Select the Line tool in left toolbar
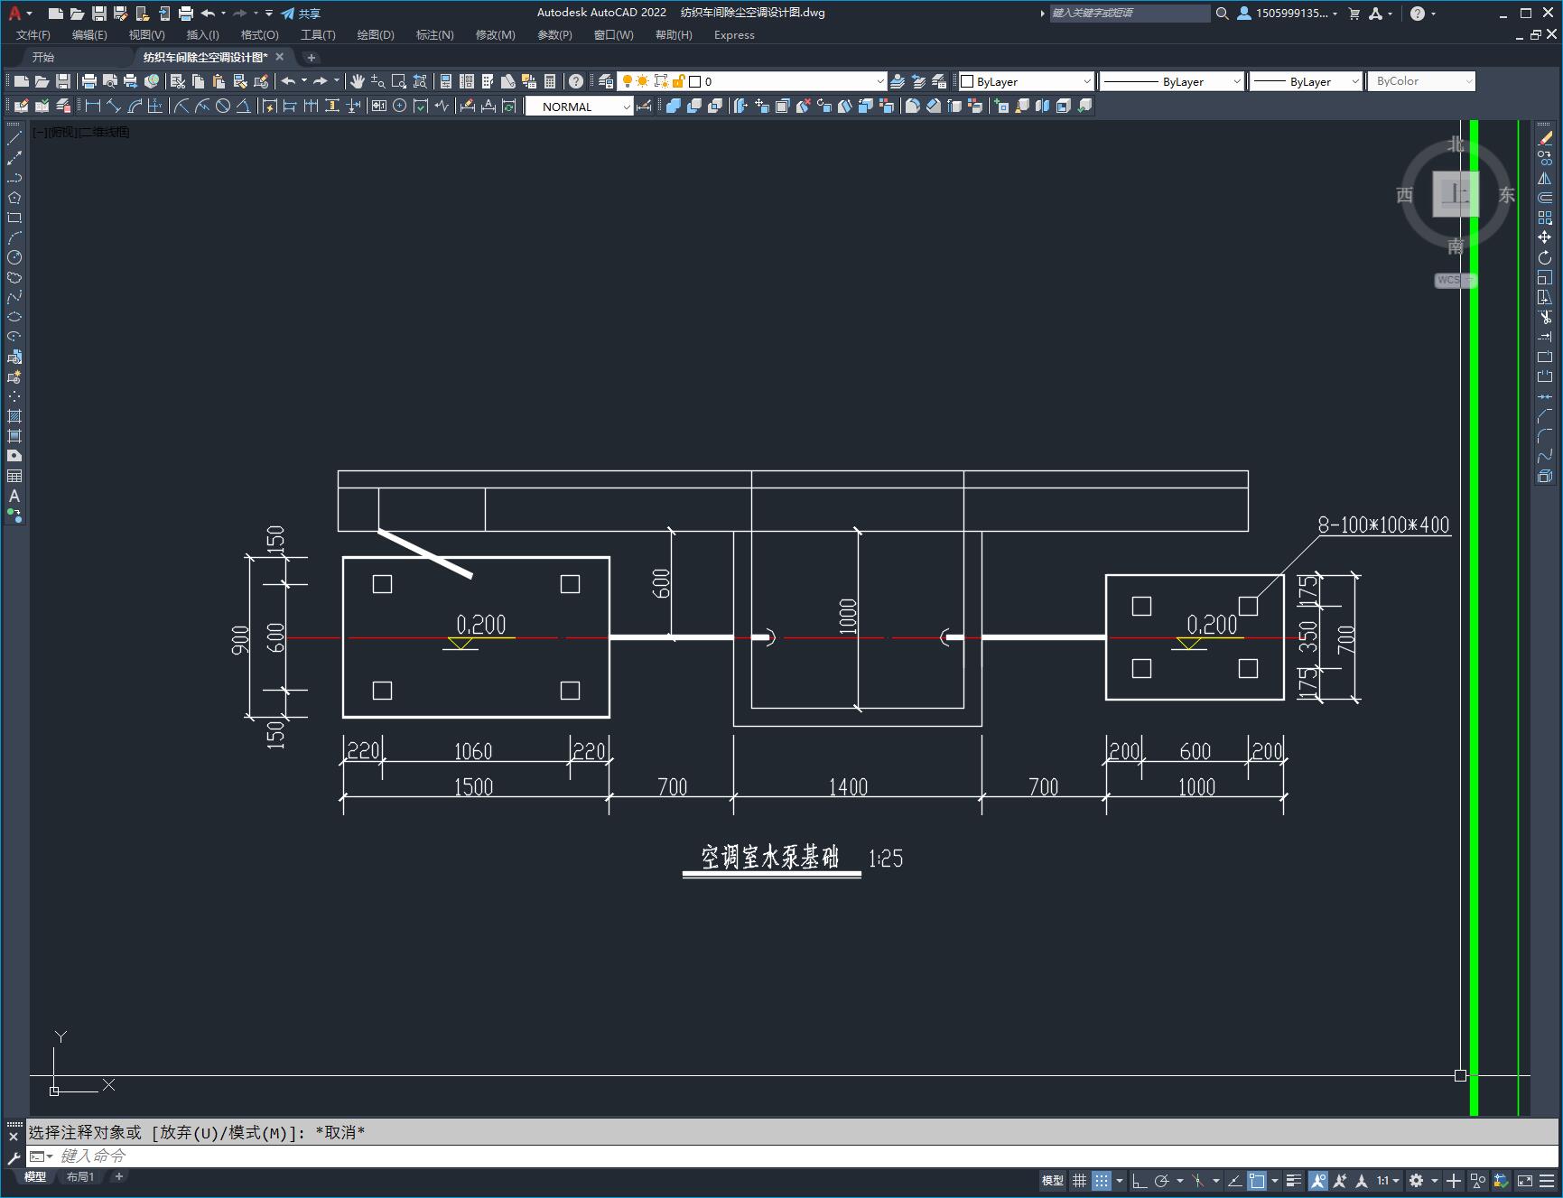Image resolution: width=1563 pixels, height=1198 pixels. coord(14,139)
